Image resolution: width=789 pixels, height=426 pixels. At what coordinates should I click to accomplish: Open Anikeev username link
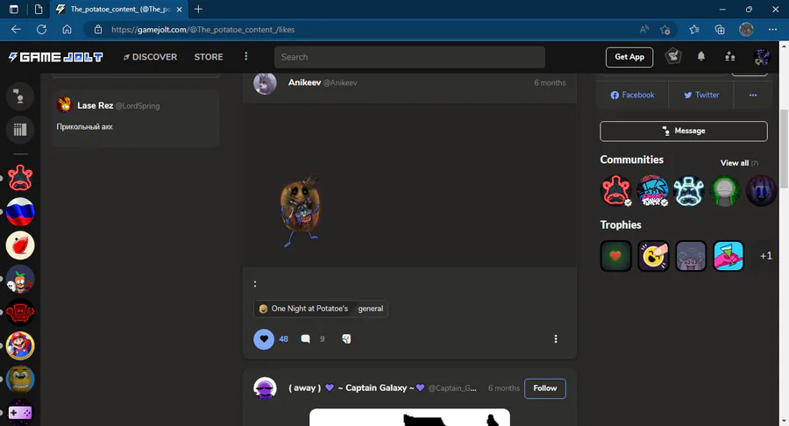click(304, 82)
